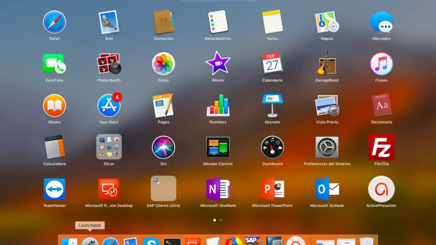
Task: Open the Recordatorios app
Action: click(218, 22)
